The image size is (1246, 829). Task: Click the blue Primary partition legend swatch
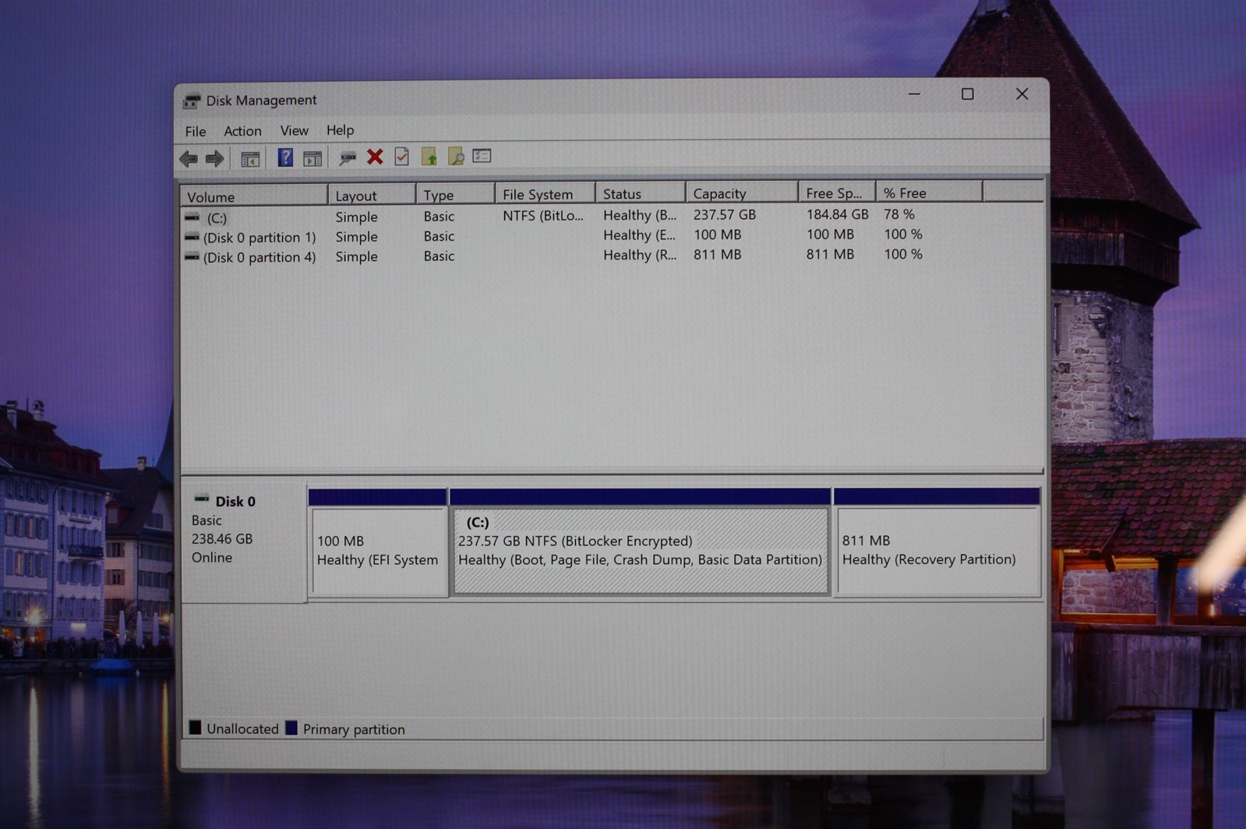(291, 728)
